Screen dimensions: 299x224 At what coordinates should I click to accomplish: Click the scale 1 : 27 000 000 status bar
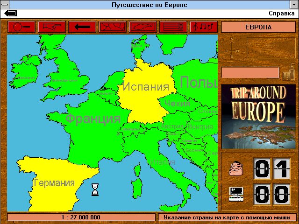(x=81, y=217)
